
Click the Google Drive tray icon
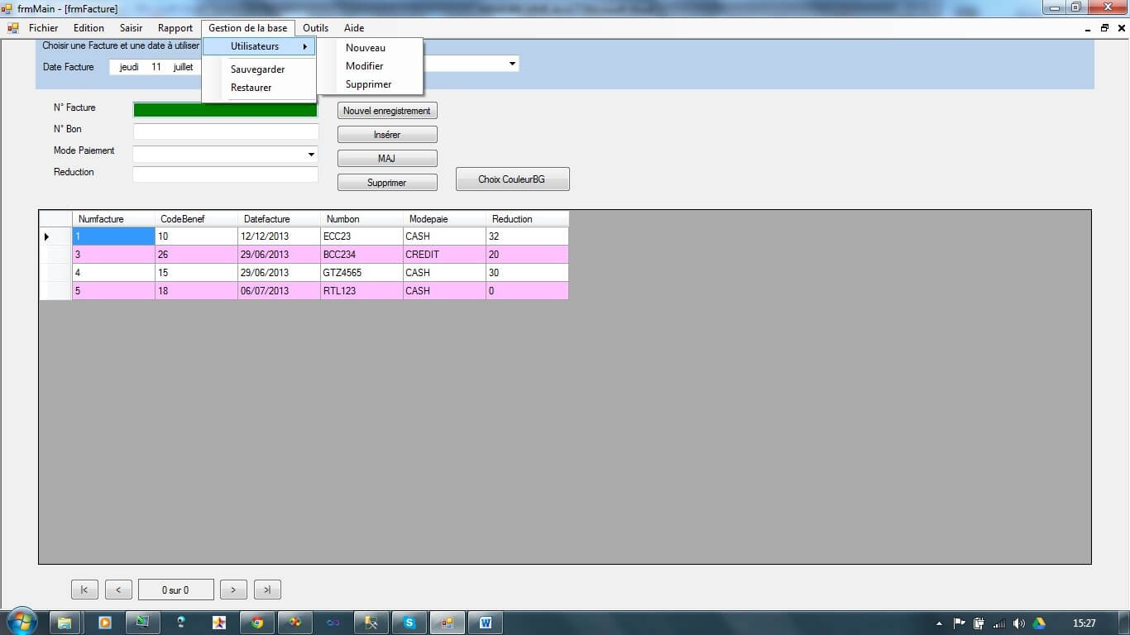(1039, 623)
